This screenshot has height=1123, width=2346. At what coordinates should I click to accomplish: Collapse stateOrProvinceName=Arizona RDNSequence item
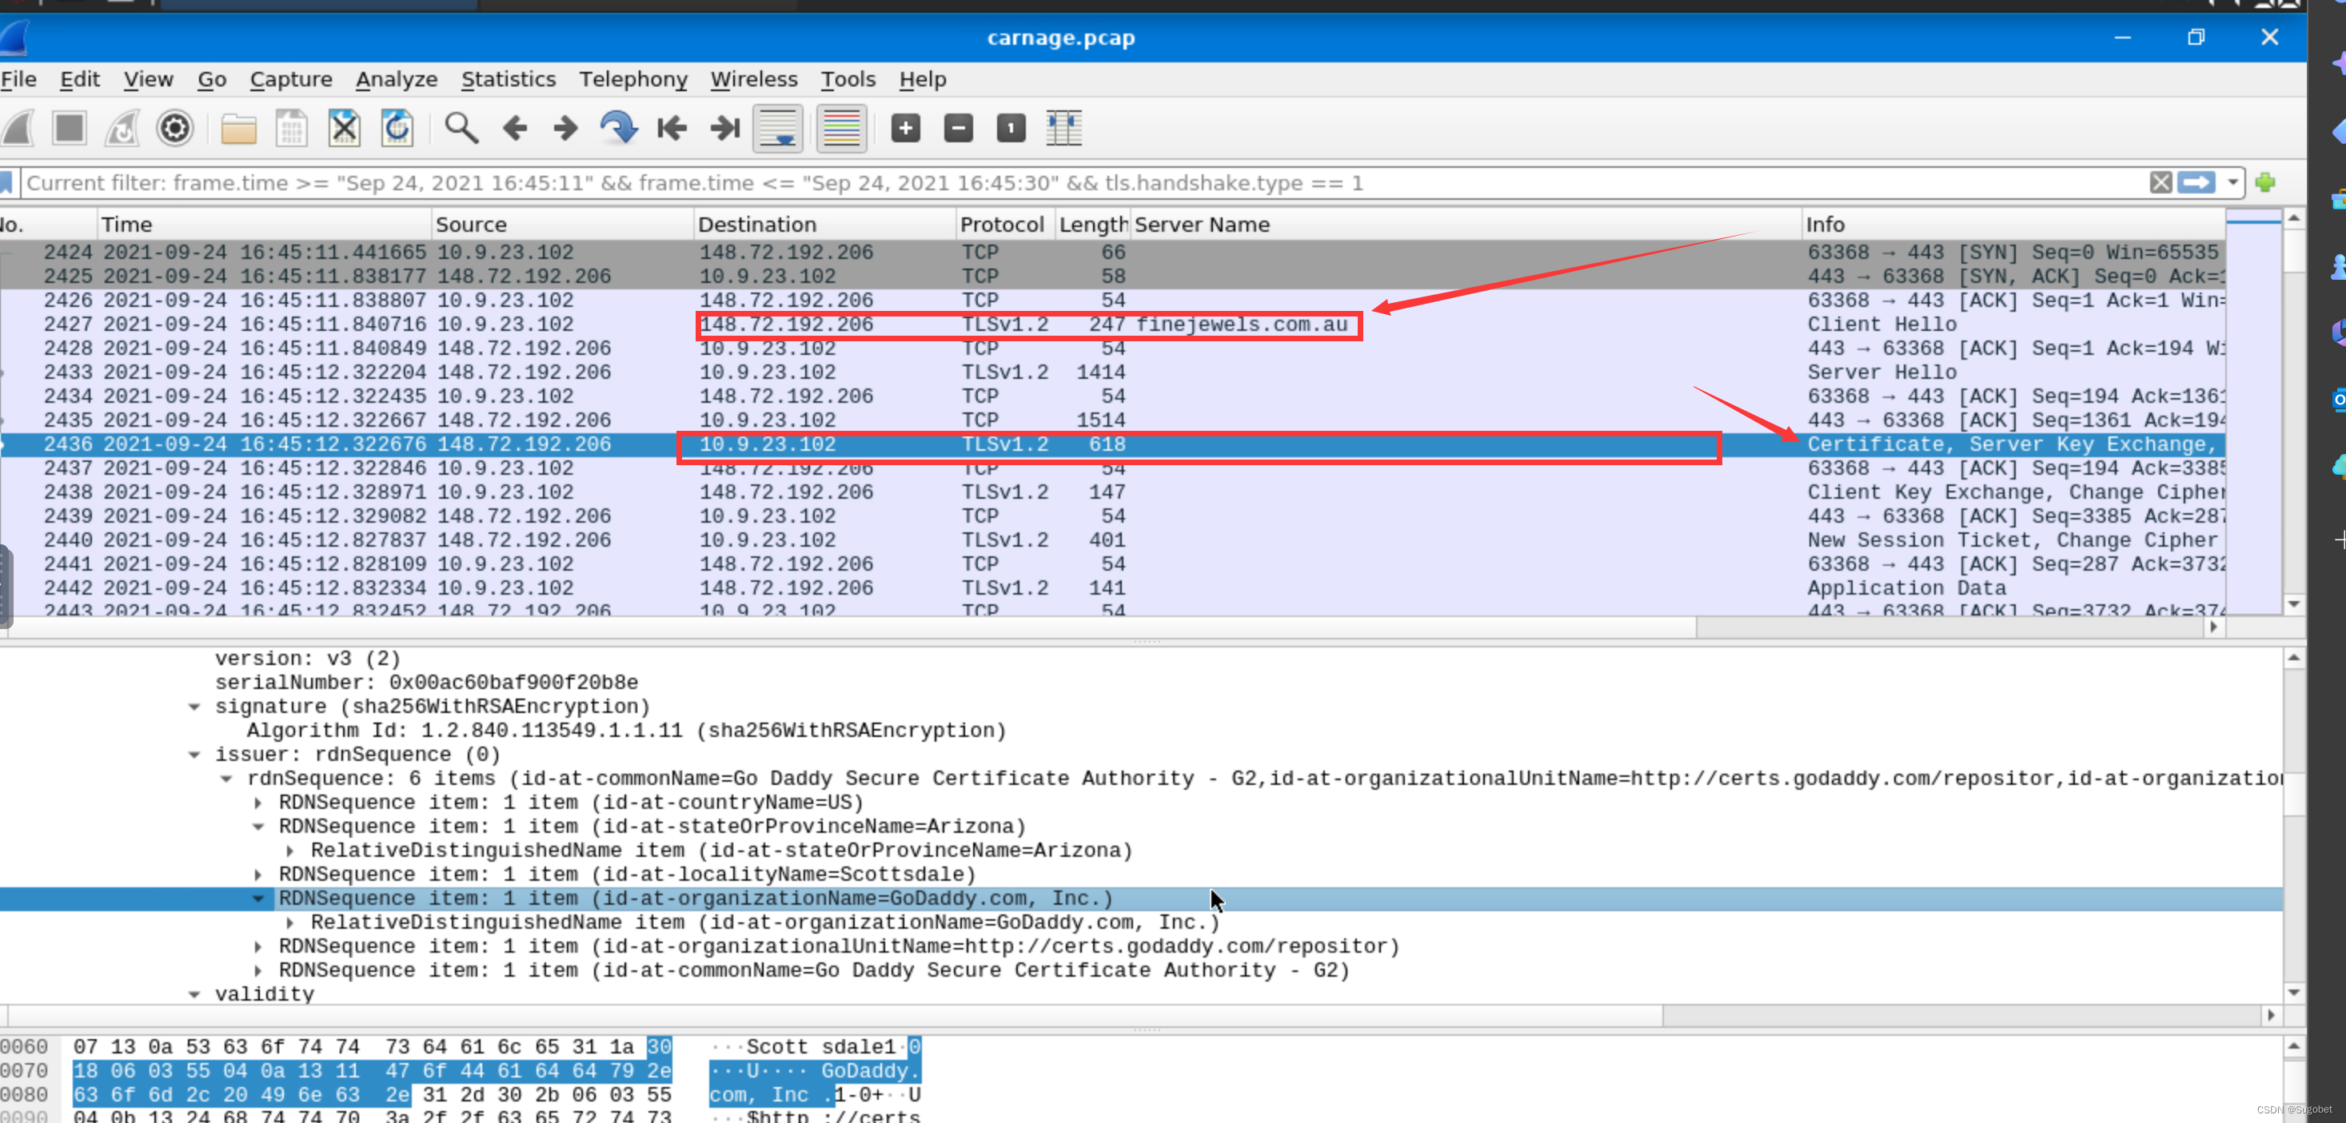(258, 826)
